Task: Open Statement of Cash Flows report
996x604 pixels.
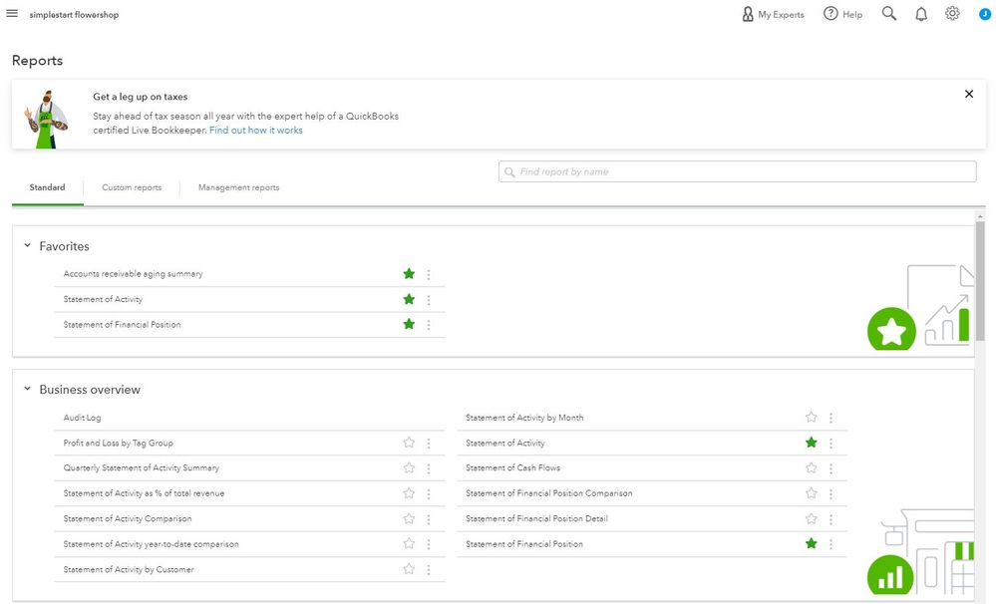Action: (513, 468)
